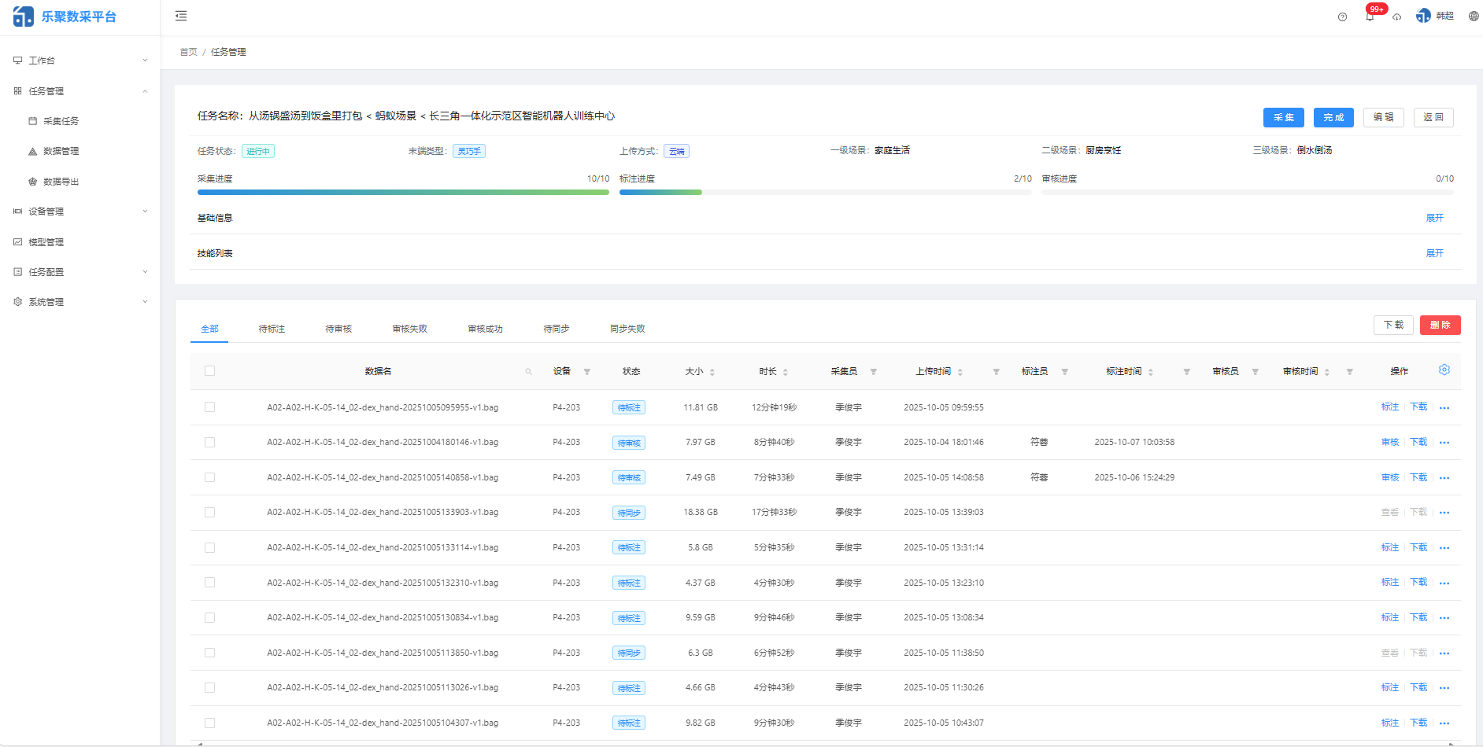Click the 采集任务 calendar icon in sidebar

(x=31, y=120)
